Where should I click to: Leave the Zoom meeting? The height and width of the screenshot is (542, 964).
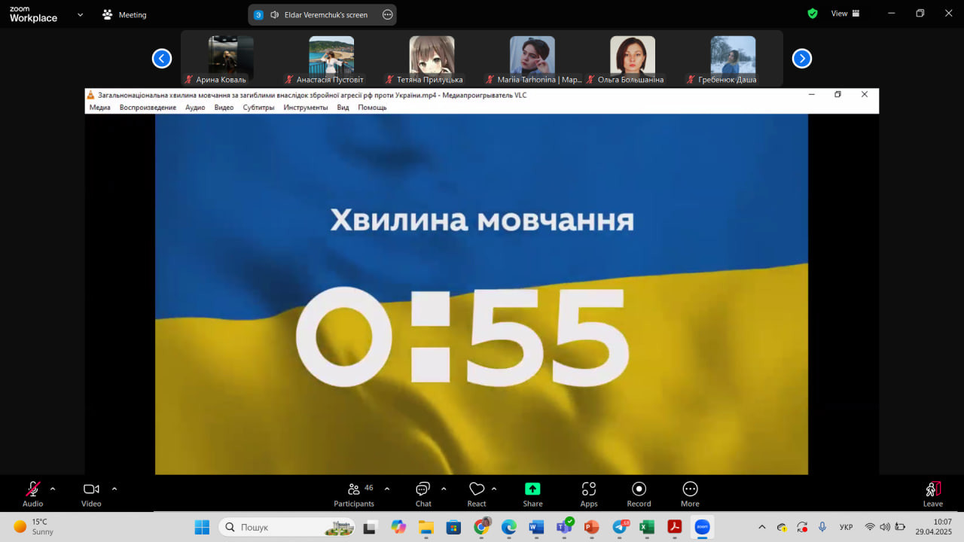point(933,494)
